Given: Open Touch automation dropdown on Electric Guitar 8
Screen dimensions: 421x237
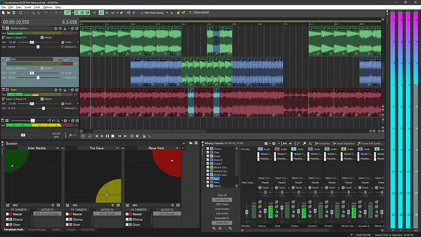Looking at the screenshot, I should 78,42.
